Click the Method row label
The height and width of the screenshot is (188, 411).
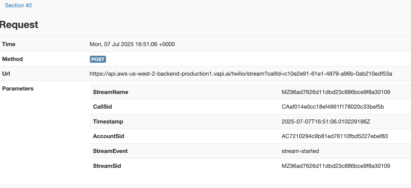[x=12, y=59]
